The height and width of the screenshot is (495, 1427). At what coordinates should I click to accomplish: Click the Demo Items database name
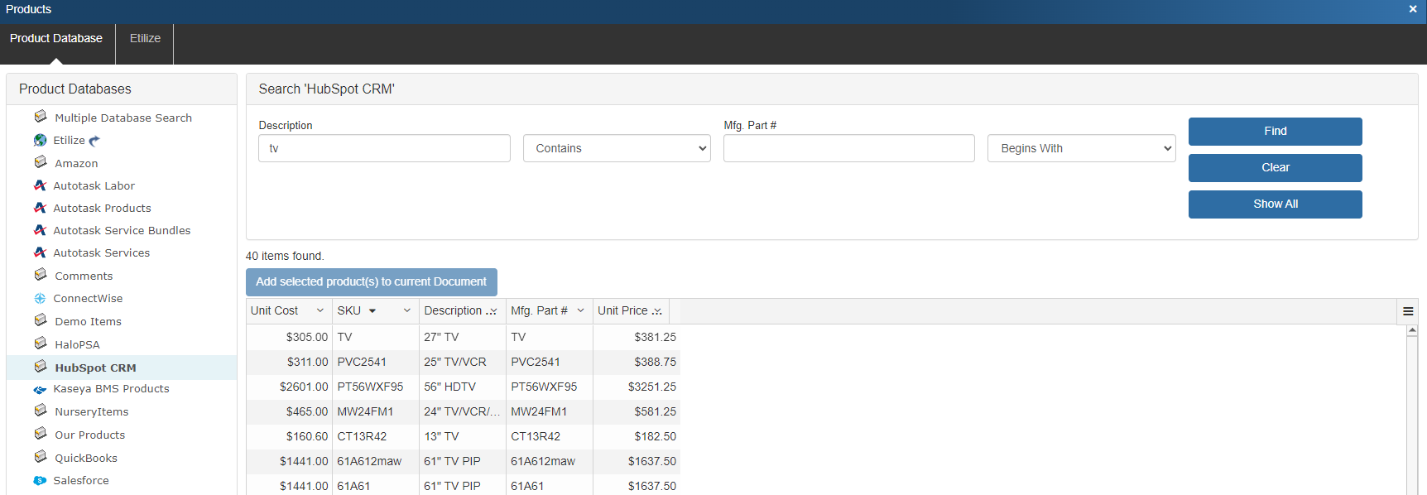pos(88,321)
